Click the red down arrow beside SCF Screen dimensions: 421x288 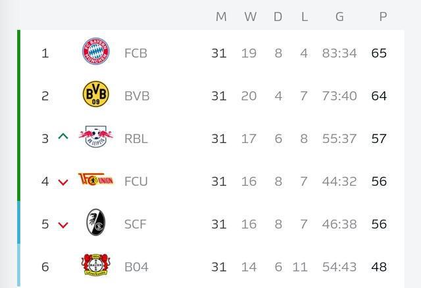(x=63, y=225)
